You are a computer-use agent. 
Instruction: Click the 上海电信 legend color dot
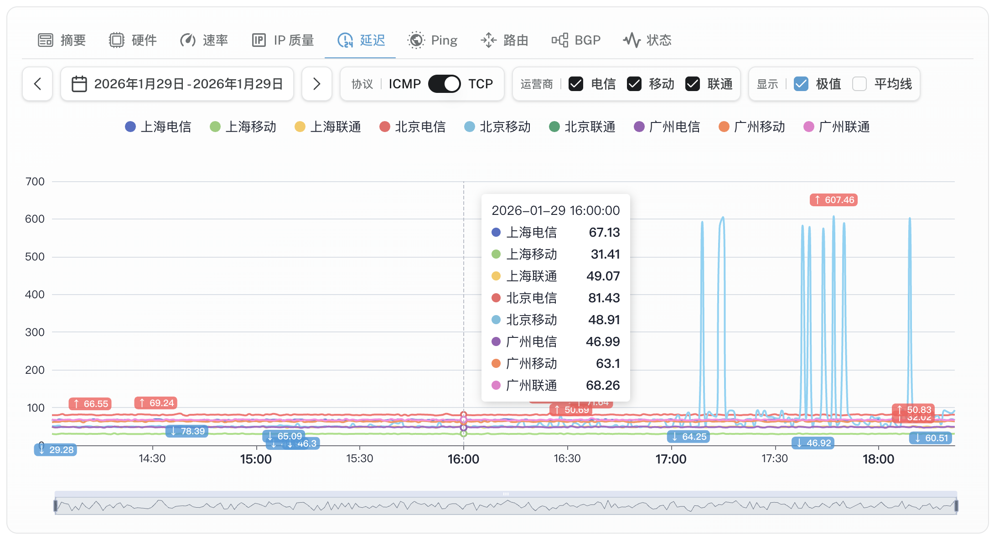tap(130, 127)
